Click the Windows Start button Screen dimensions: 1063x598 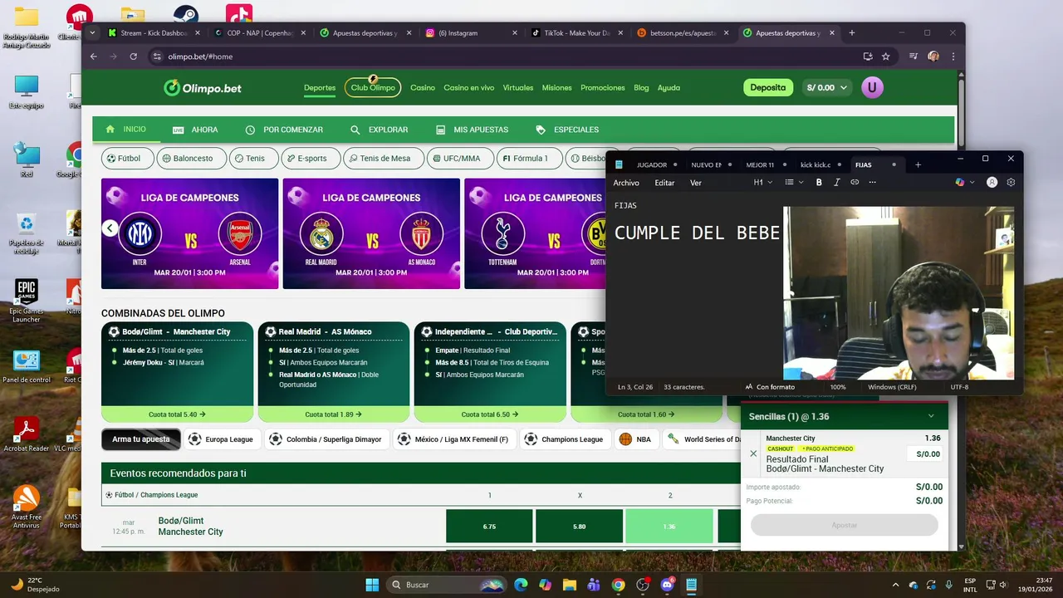[372, 585]
